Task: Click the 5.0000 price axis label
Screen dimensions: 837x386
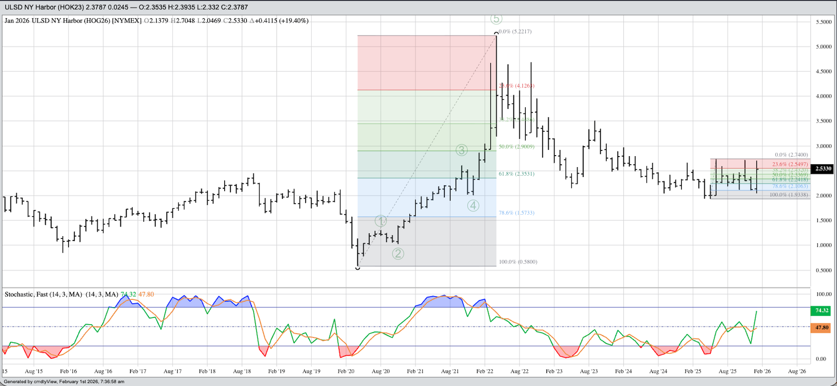Action: coord(824,47)
